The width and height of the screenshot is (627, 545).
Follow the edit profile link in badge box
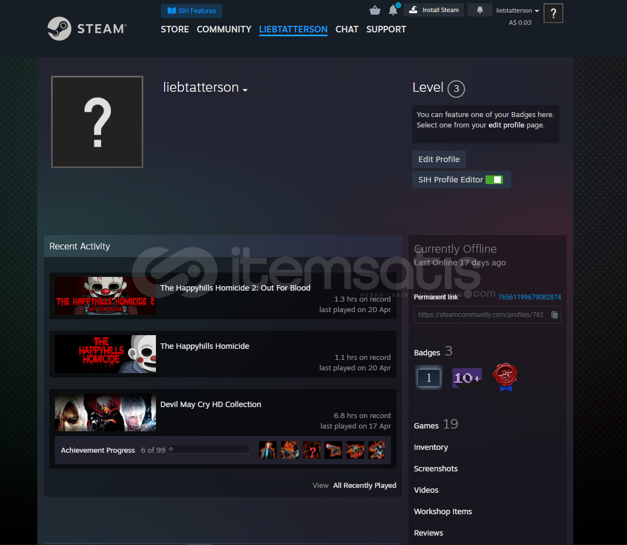[506, 125]
